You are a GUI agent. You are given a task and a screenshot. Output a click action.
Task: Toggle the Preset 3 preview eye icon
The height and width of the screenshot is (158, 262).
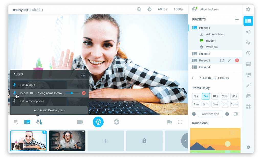click(222, 60)
